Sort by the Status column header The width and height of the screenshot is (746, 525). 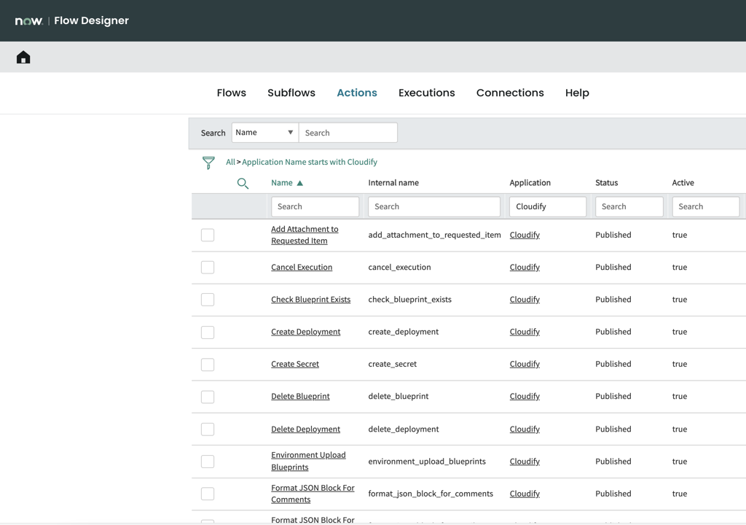607,183
